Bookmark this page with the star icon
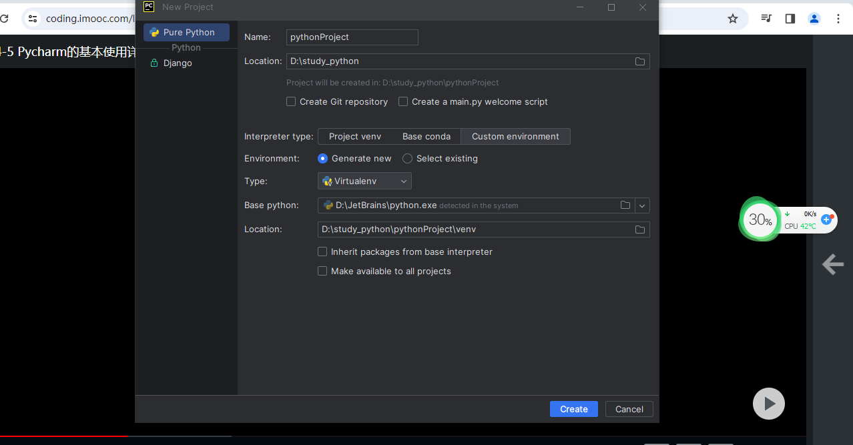This screenshot has height=445, width=853. tap(733, 19)
